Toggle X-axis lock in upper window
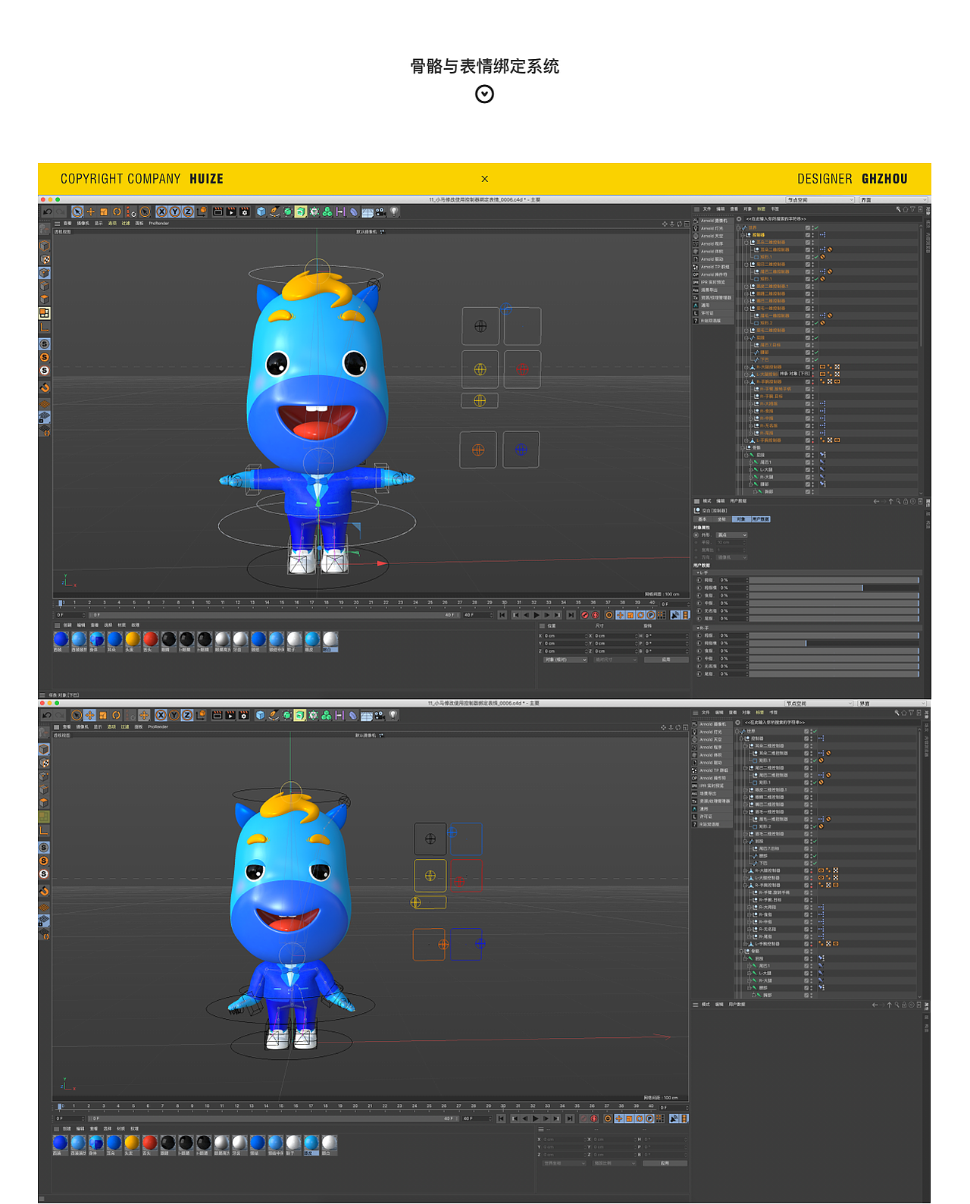Viewport: 970px width, 1204px height. pyautogui.click(x=161, y=212)
